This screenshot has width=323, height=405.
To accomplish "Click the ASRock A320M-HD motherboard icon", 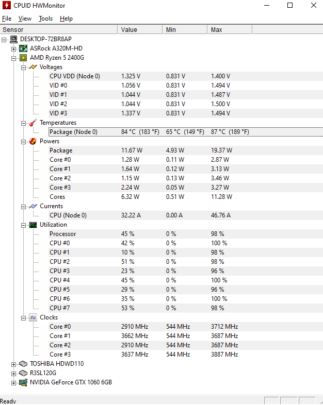I will (23, 48).
